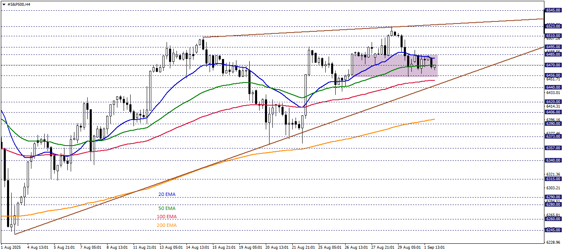
Task: Click the blue 20 EMA label
Action: click(x=167, y=194)
